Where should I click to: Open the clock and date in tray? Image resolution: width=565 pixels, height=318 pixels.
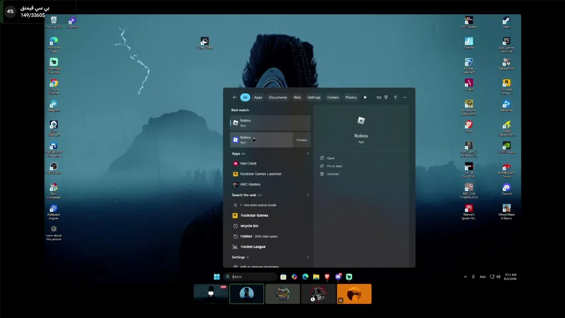click(x=510, y=277)
